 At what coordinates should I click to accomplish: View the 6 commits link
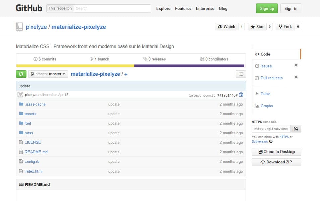45,59
